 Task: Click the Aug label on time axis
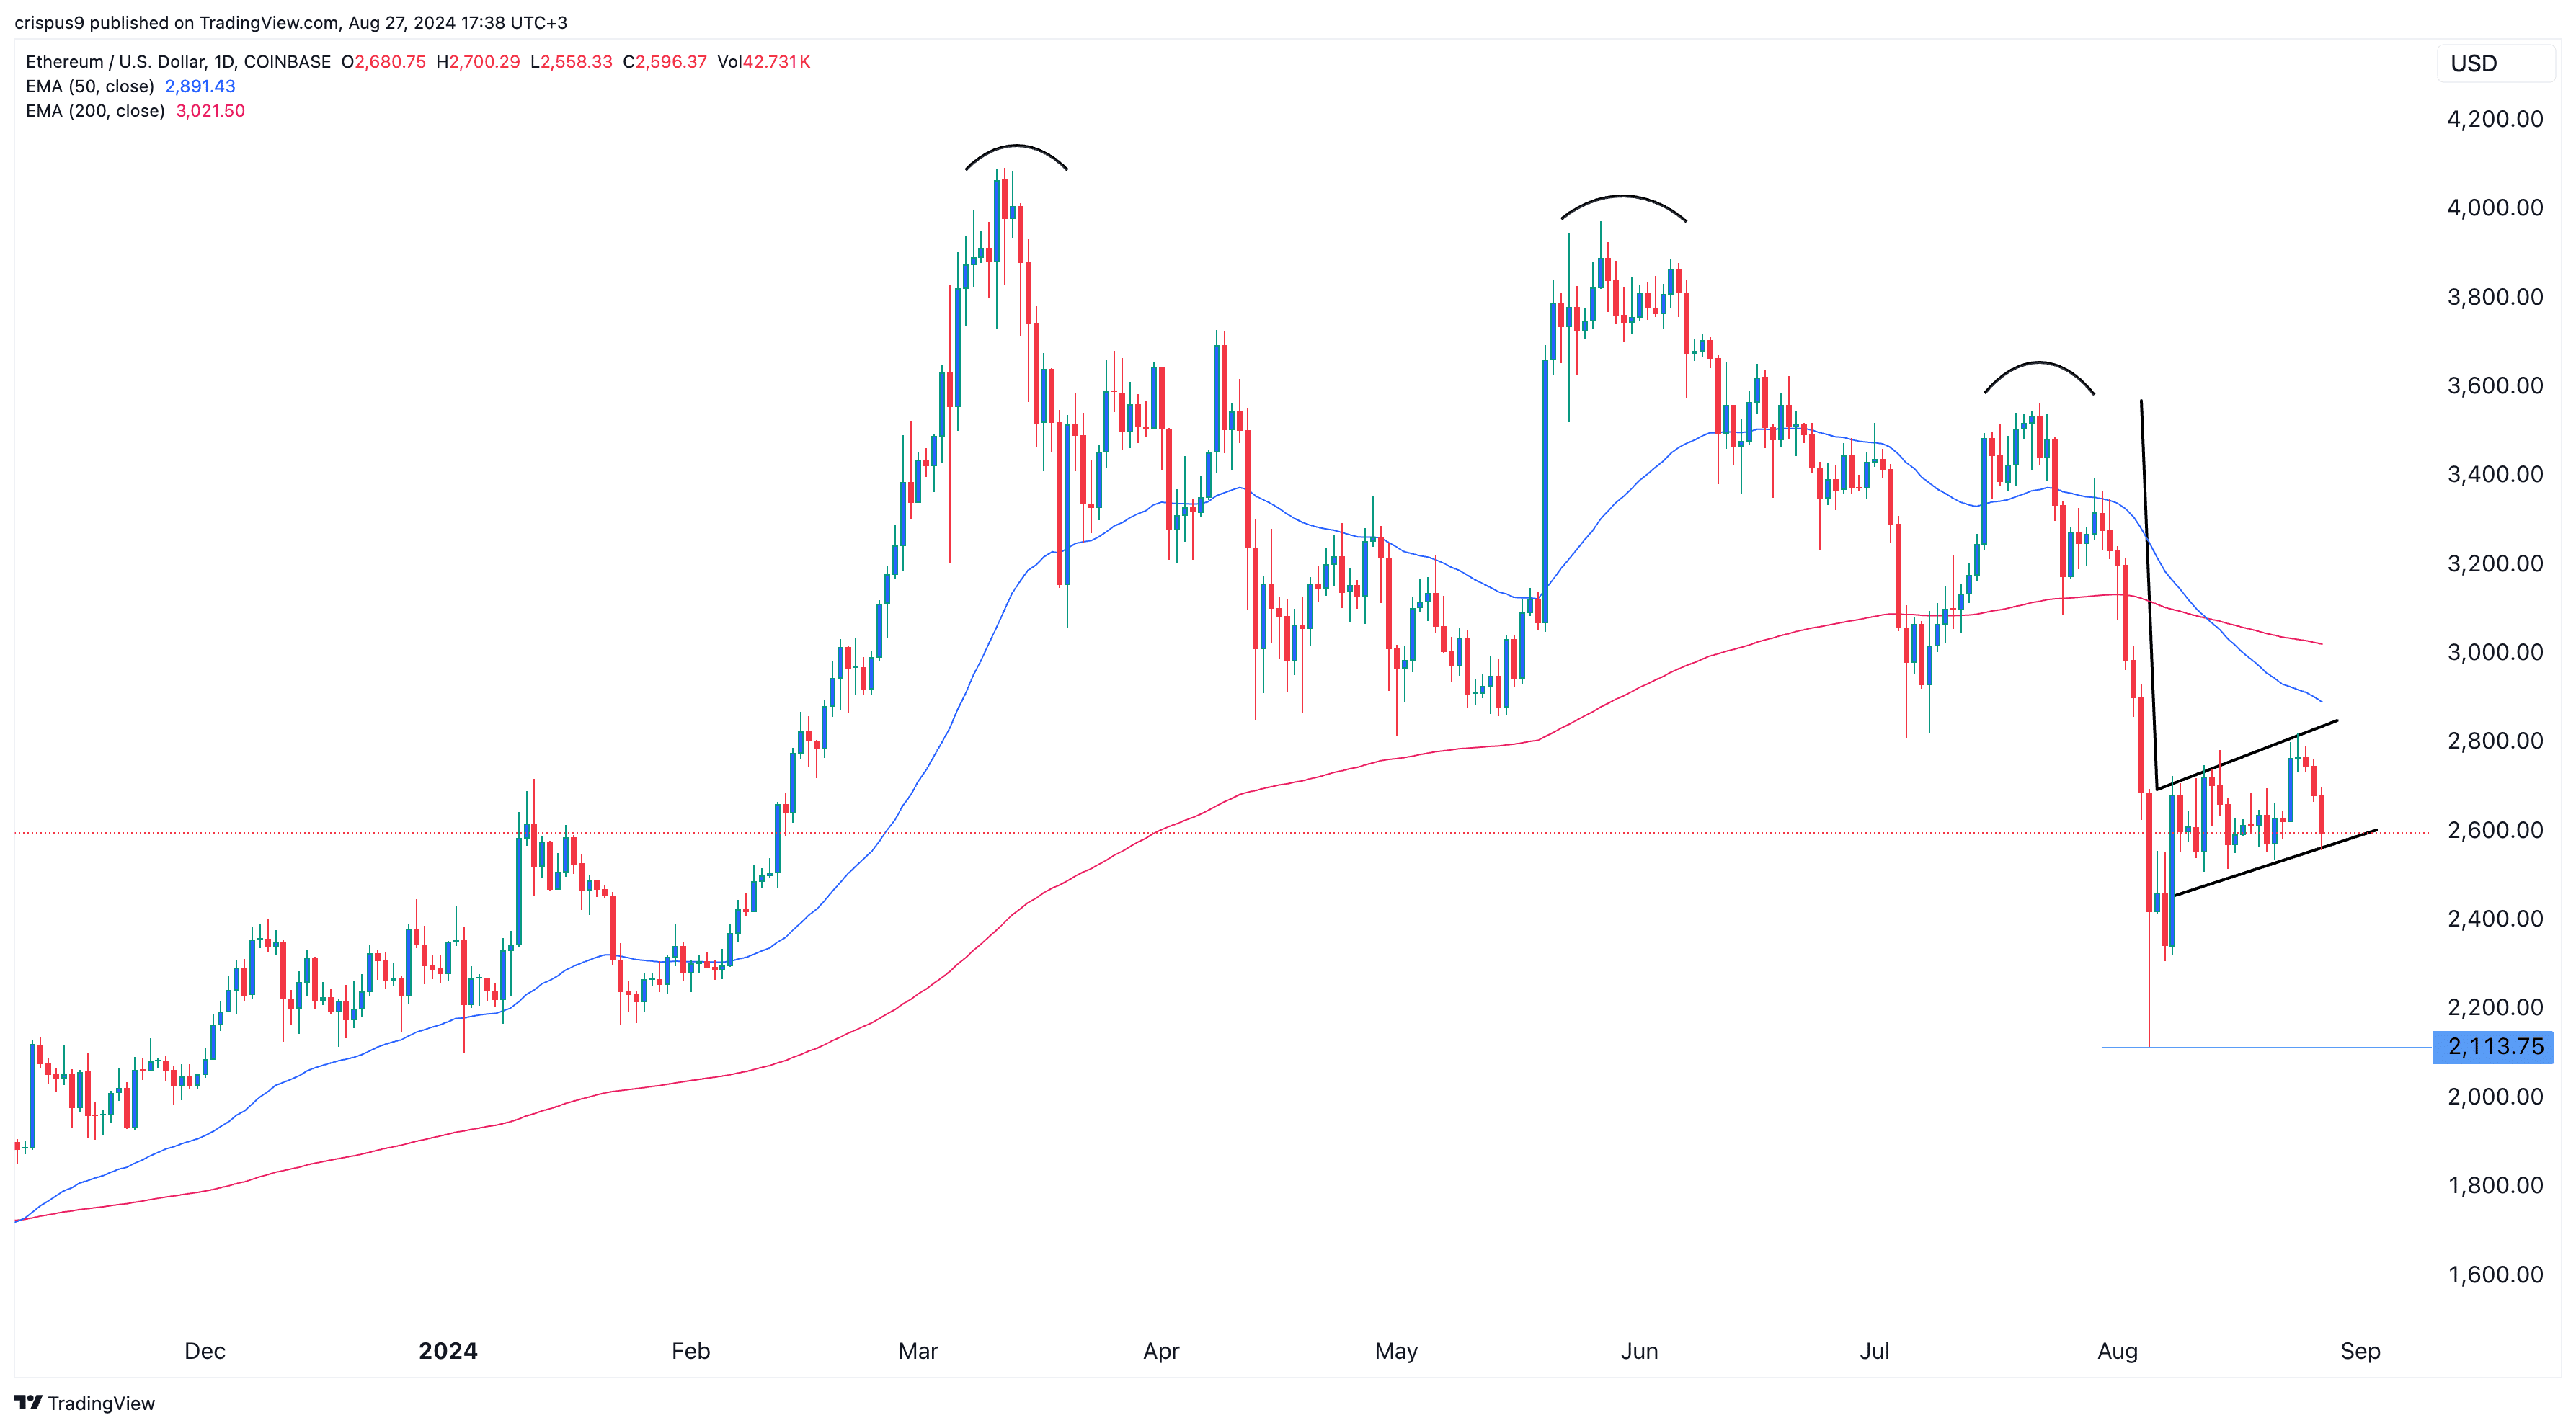click(2117, 1351)
